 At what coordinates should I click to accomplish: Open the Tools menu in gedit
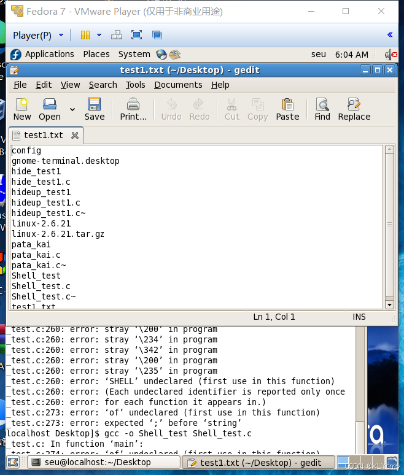[x=135, y=85]
